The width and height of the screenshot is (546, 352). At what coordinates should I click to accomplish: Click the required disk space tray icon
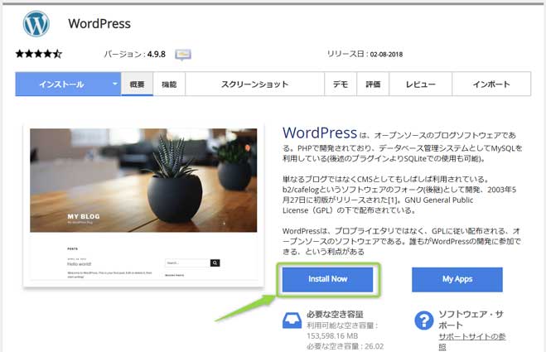click(x=292, y=321)
